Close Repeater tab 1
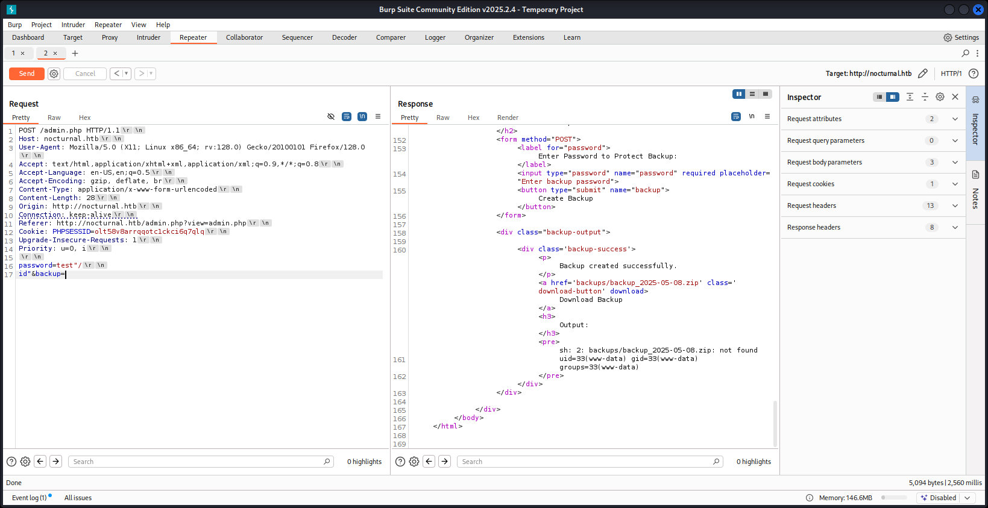988x508 pixels. [23, 53]
